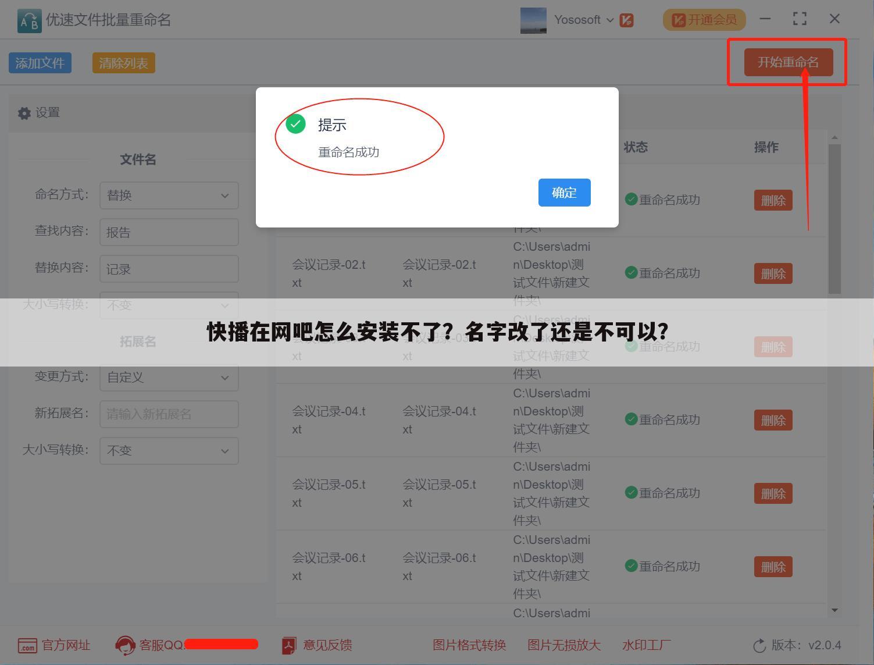Image resolution: width=874 pixels, height=665 pixels.
Task: Delete the 会议记录-04.txt row
Action: coord(773,420)
